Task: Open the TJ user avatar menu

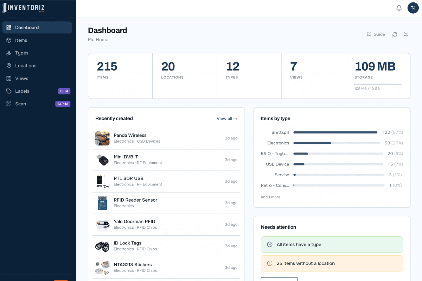Action: click(x=413, y=8)
